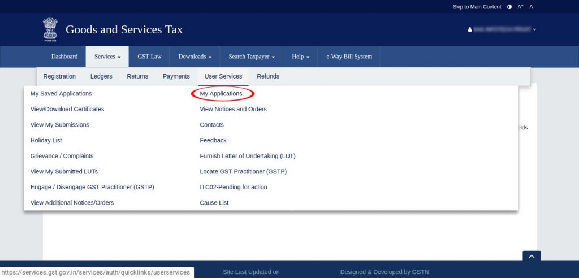Image resolution: width=579 pixels, height=278 pixels.
Task: Open the e-Way Bill System menu
Action: (x=349, y=57)
